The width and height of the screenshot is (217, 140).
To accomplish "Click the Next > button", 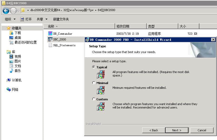I will click(176, 130).
